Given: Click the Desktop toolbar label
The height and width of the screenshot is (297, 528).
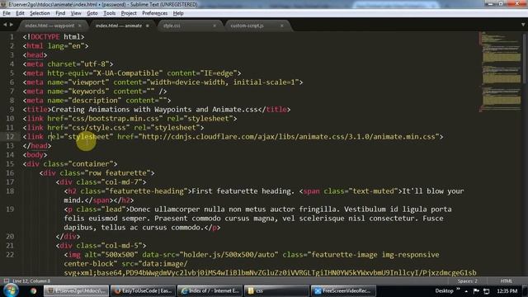Looking at the screenshot, I should [x=444, y=291].
